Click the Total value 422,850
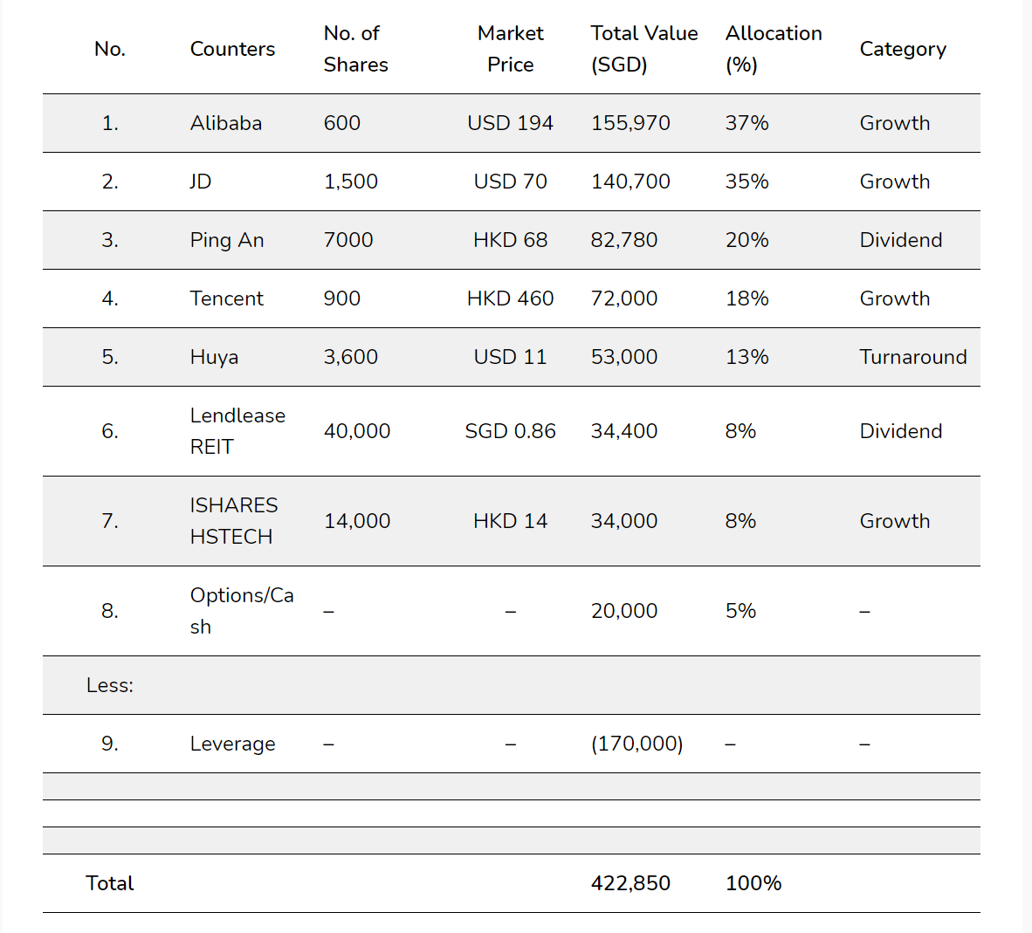This screenshot has width=1032, height=933. point(630,883)
